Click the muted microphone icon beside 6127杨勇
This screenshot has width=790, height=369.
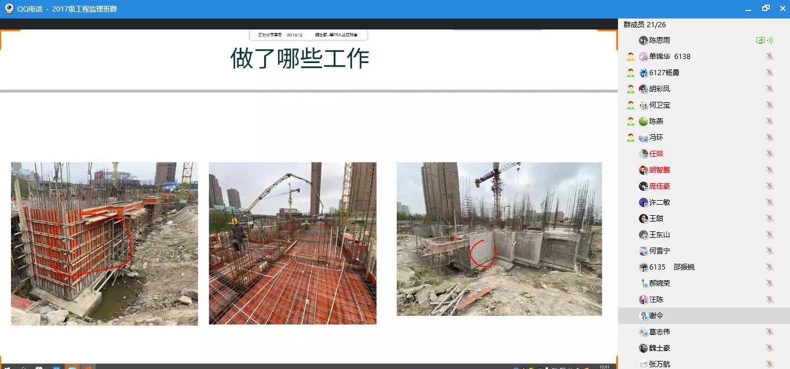click(x=769, y=73)
